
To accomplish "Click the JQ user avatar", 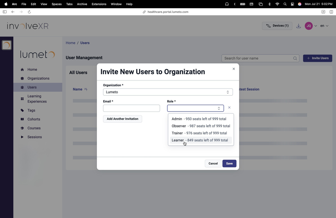I will 309,26.
